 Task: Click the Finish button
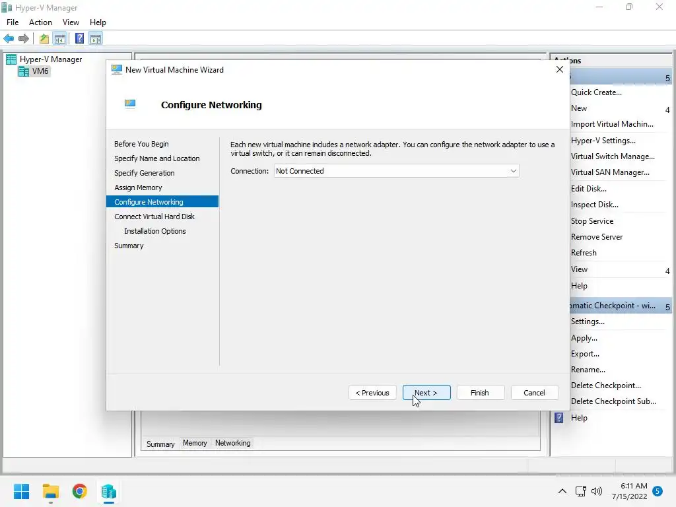[481, 393]
